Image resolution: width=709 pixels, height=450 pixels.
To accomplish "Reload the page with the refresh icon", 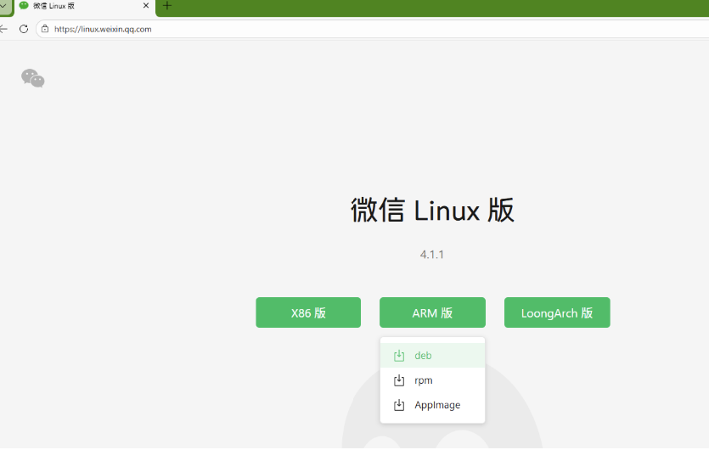I will (x=24, y=29).
